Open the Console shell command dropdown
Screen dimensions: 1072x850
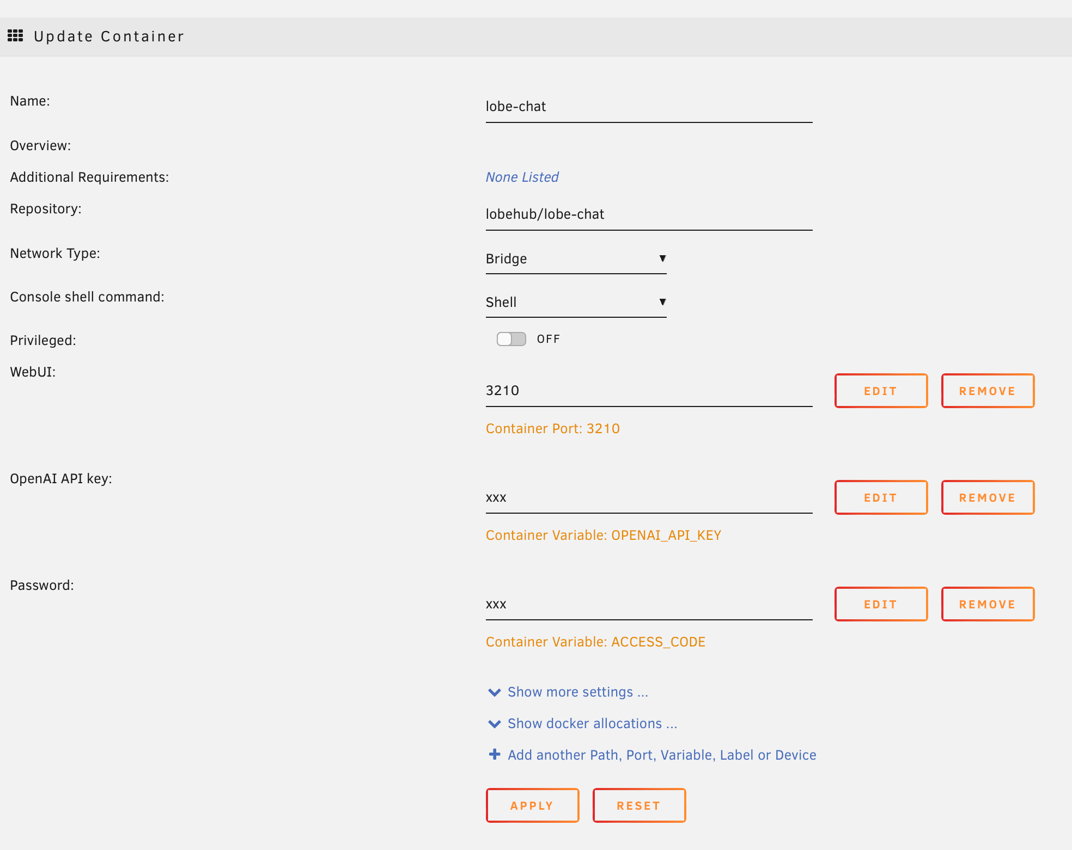point(575,302)
